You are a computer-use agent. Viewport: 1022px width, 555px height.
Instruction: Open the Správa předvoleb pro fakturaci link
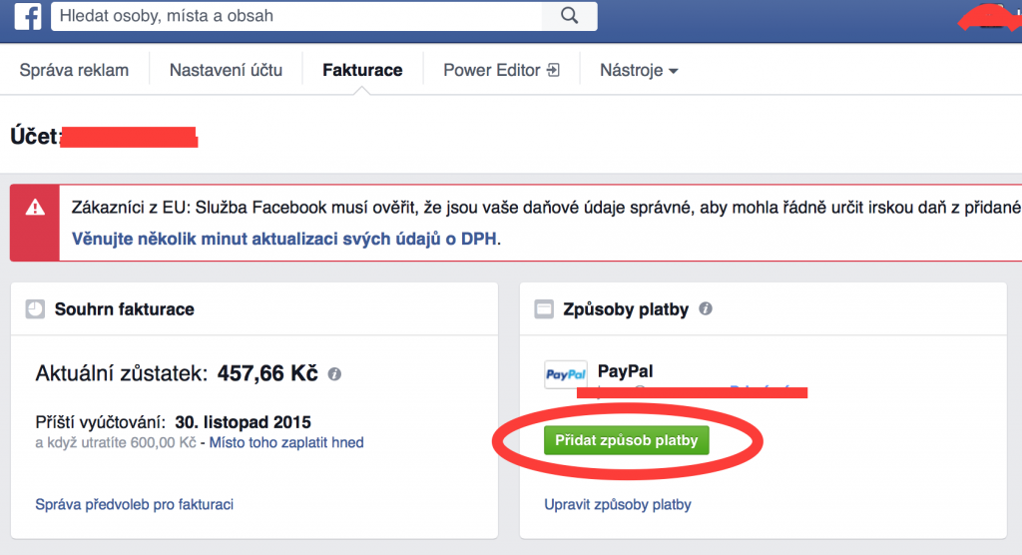coord(135,504)
